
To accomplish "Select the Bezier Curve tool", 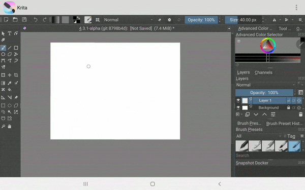I will pyautogui.click(x=3, y=61).
